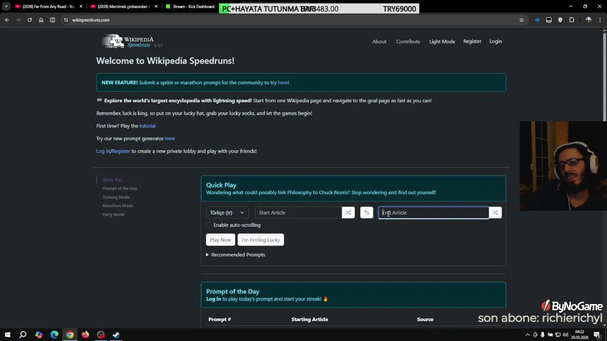Click I'm Feeling Lucky button
607x341 pixels.
(x=261, y=240)
